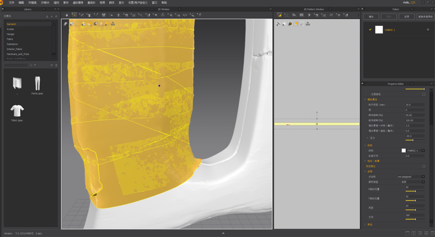The width and height of the screenshot is (435, 237).
Task: Toggle the 双层表现 checkbox
Action: [424, 94]
